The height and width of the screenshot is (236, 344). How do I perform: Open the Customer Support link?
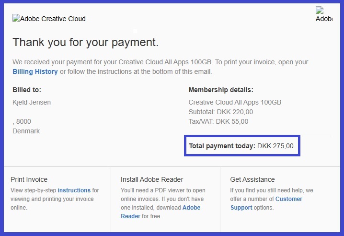(x=266, y=203)
